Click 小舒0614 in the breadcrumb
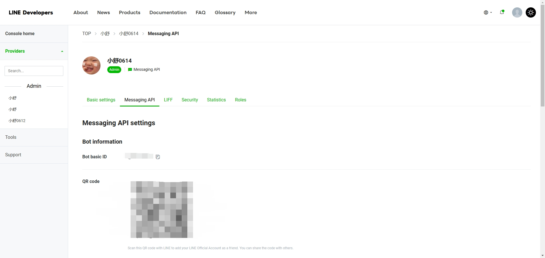545x258 pixels. point(129,33)
